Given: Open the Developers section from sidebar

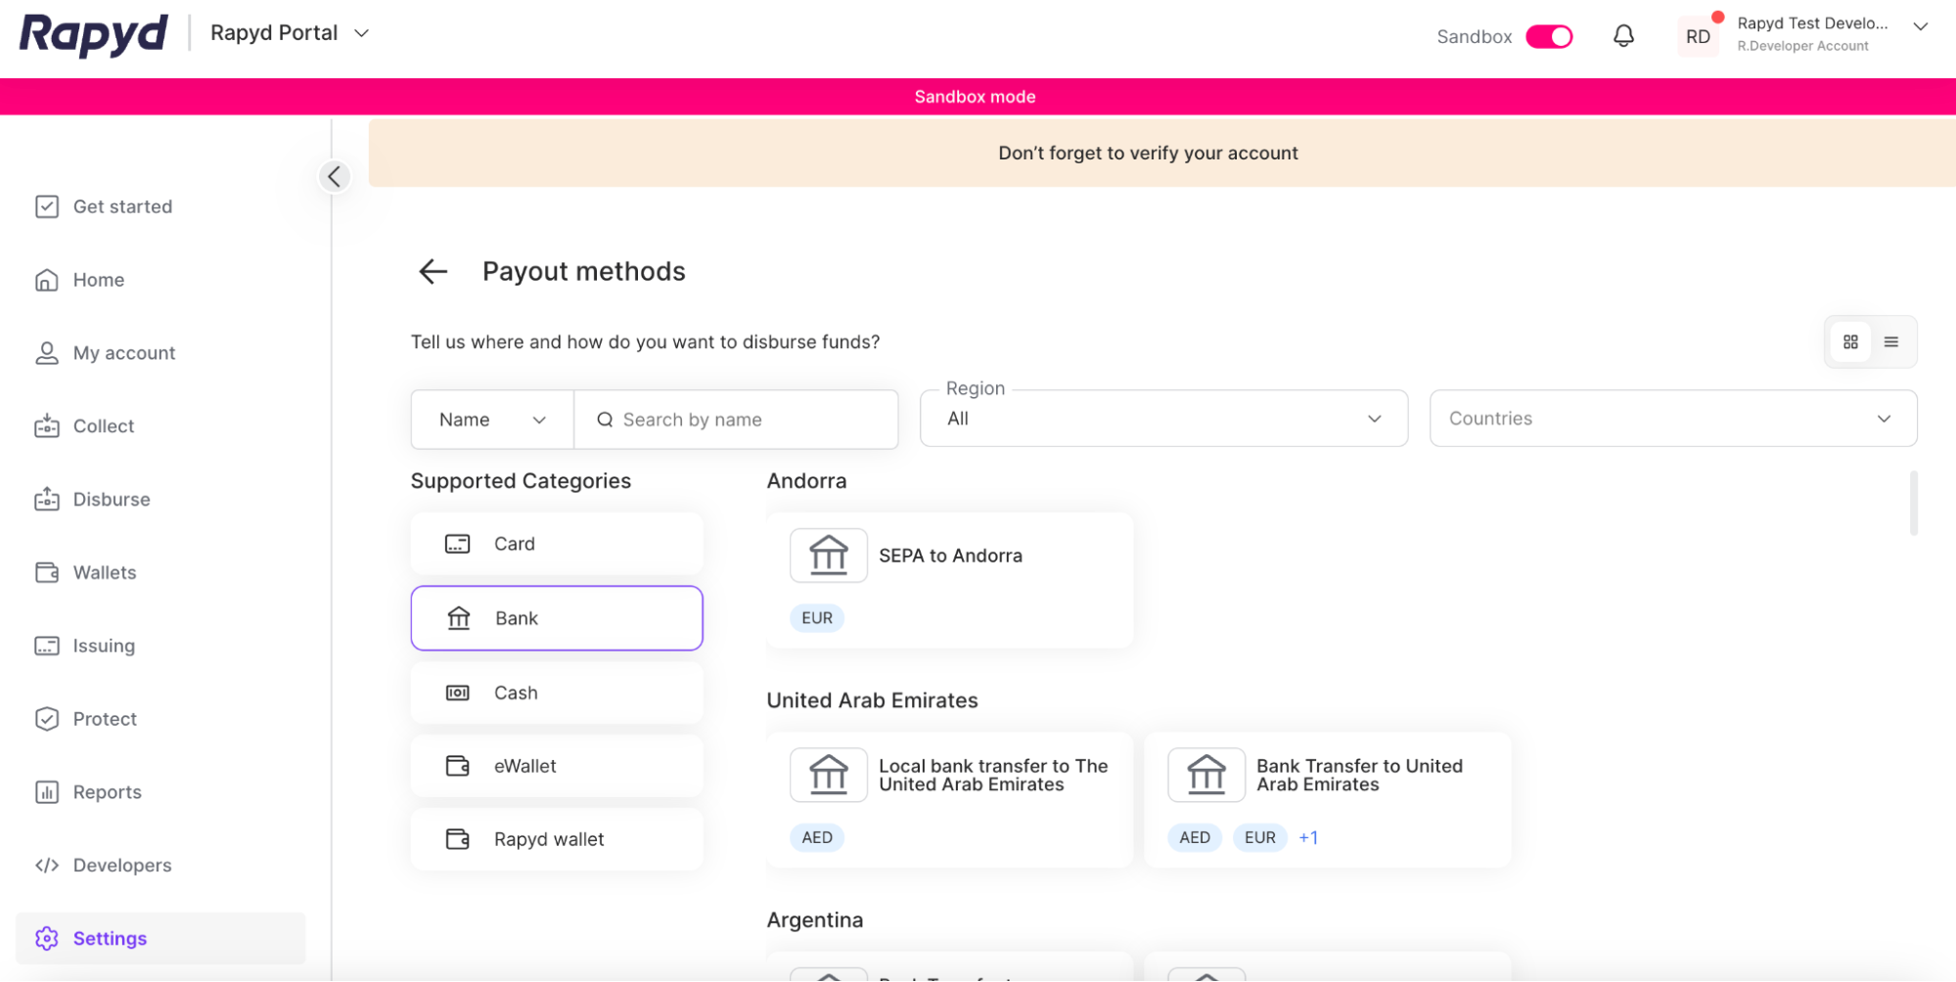Looking at the screenshot, I should pos(121,865).
